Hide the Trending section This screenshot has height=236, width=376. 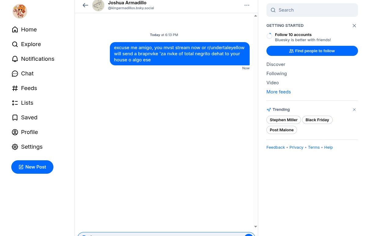tap(354, 110)
